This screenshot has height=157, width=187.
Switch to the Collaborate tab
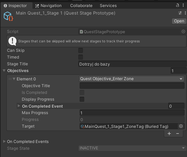pos(81,6)
